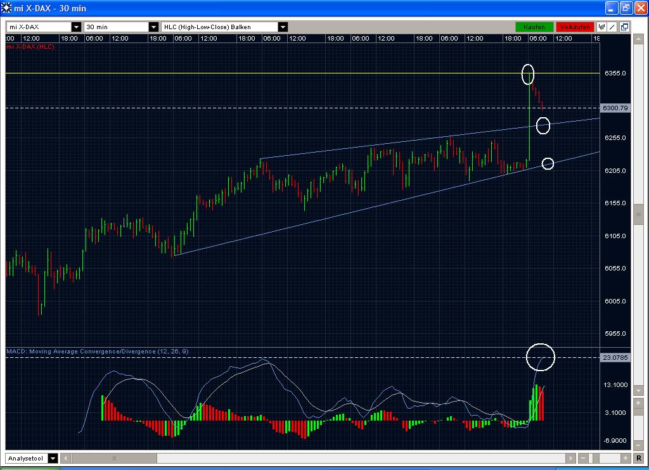Click the mi X-DAX title bar app icon
Screen dimensions: 649x470
pyautogui.click(x=6, y=8)
